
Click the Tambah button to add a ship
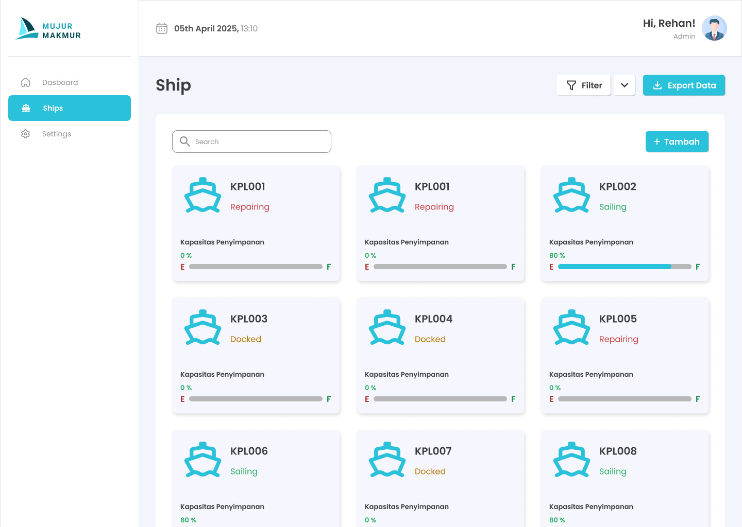(x=677, y=142)
